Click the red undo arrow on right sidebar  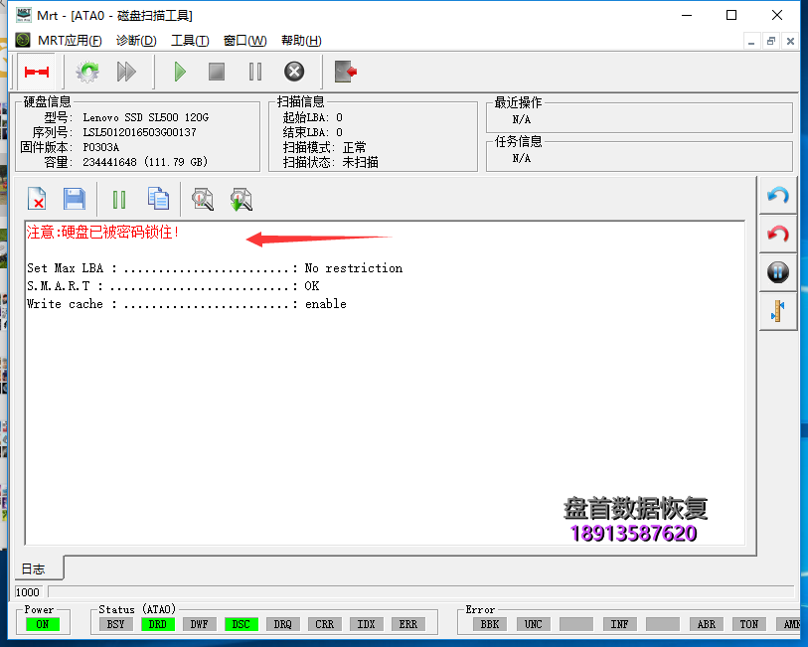[x=778, y=234]
